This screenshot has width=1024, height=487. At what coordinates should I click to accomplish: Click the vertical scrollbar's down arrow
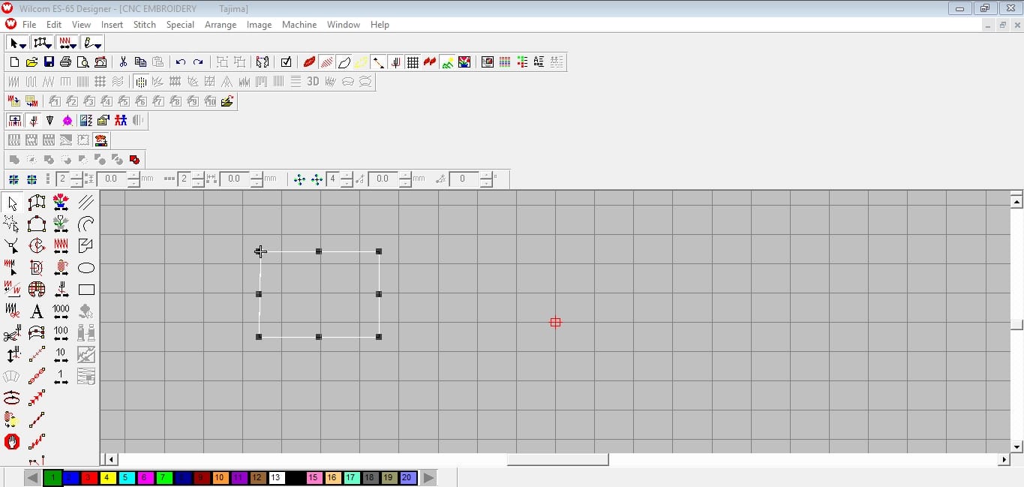[1017, 446]
